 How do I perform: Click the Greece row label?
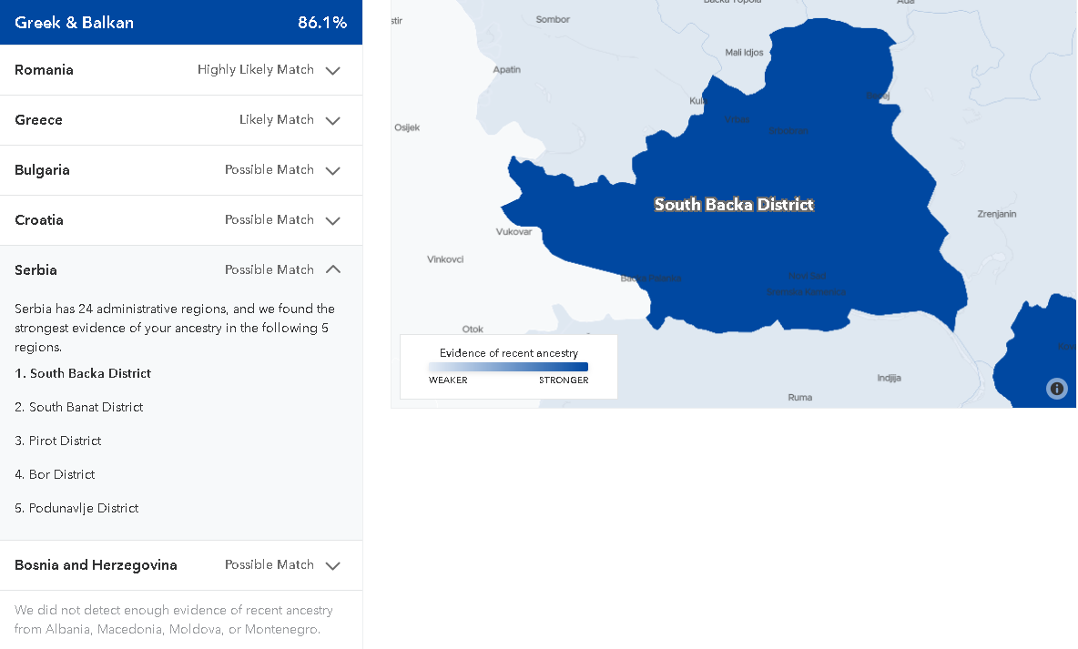coord(38,119)
